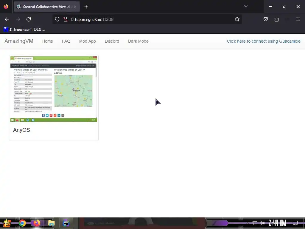Click the greyed-out forward arrow
Screen dimensions: 305x229
[18, 19]
